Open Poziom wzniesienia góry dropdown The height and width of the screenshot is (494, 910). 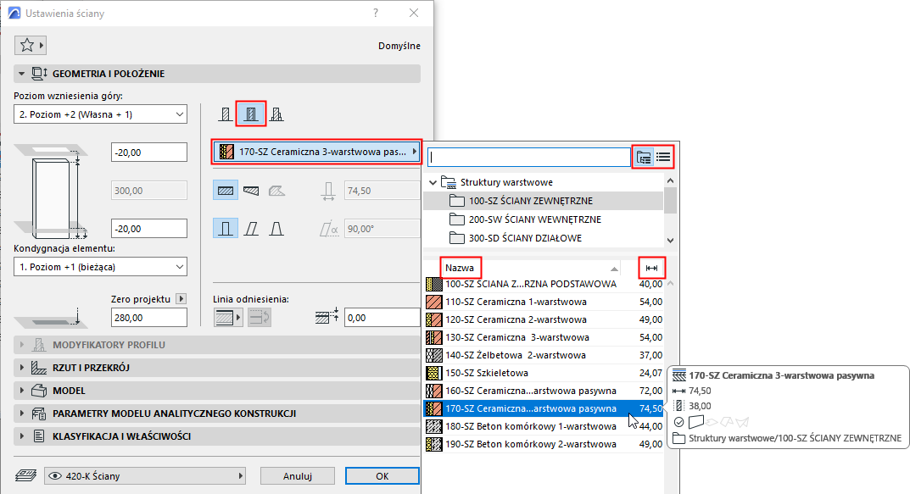point(100,114)
